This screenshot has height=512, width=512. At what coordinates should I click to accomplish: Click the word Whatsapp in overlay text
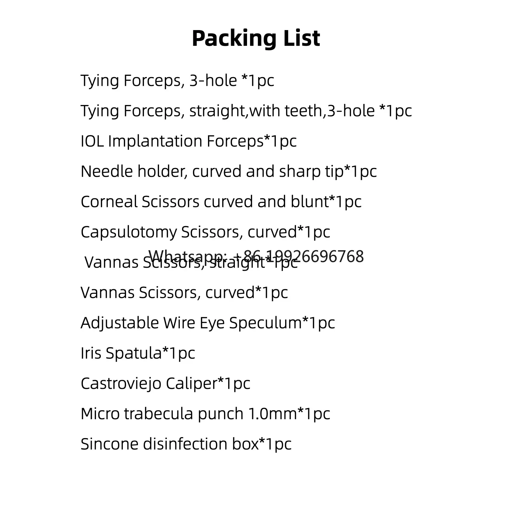pos(188,257)
